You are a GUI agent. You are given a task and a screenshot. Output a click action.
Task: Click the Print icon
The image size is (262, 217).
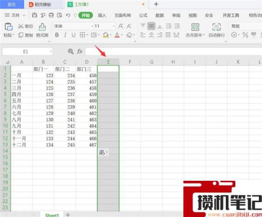pyautogui.click(x=51, y=15)
